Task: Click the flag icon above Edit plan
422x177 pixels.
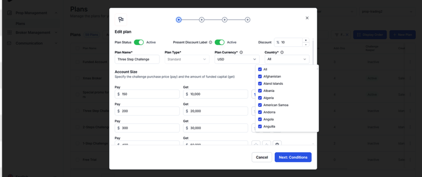Action: 121,19
